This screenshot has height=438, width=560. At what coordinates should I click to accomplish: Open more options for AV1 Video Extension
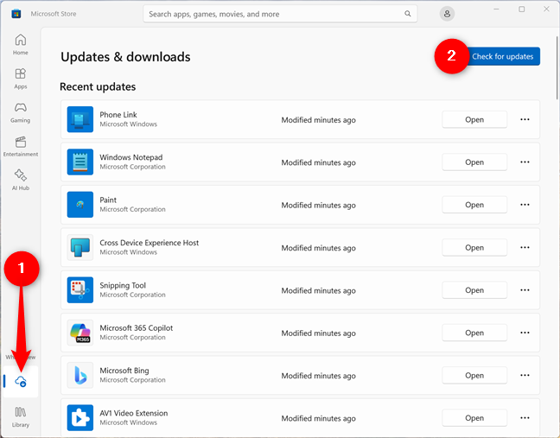525,418
